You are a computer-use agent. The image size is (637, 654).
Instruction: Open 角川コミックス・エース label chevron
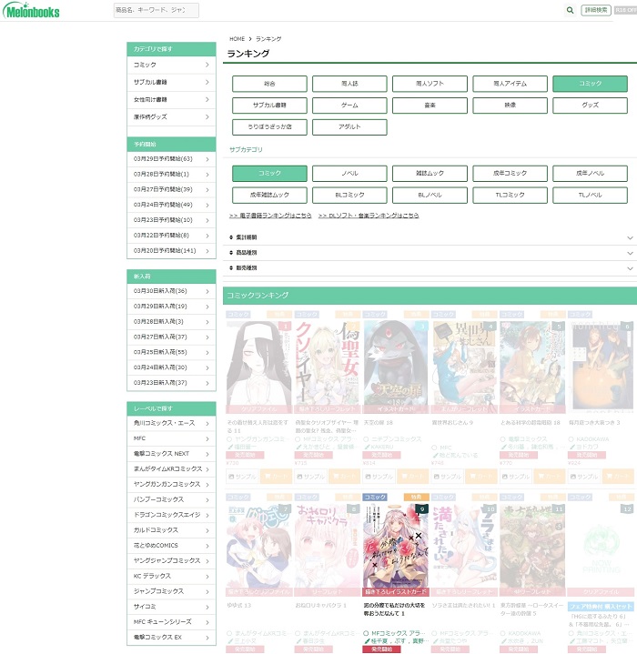click(x=207, y=423)
